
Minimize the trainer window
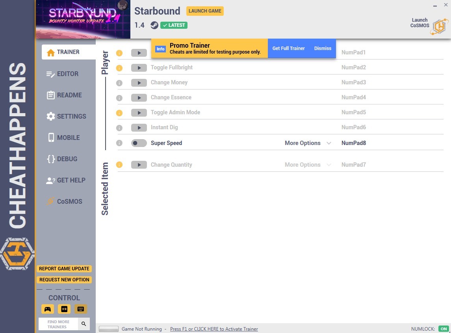tap(435, 6)
